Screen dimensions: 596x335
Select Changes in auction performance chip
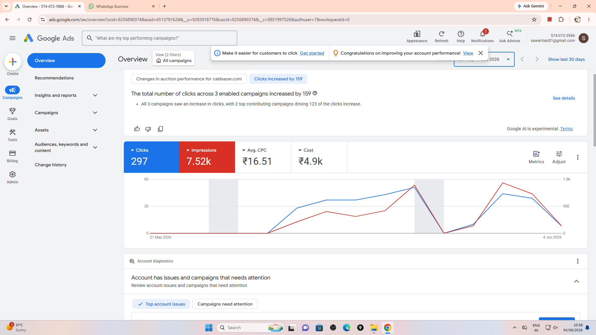click(189, 79)
